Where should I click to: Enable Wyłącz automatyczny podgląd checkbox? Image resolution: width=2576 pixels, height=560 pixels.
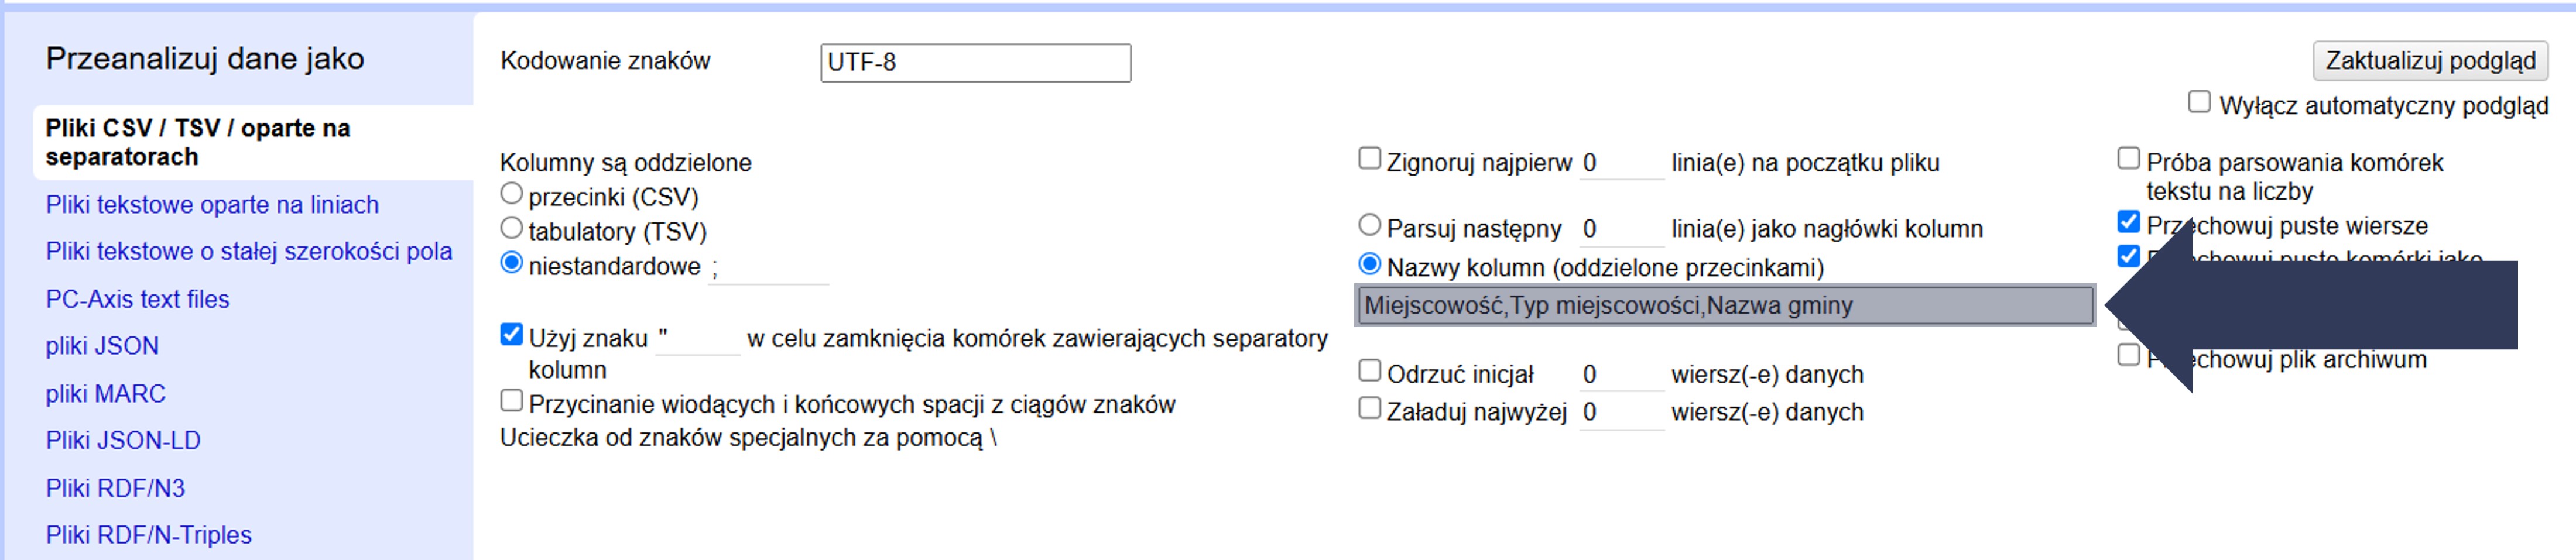(x=2198, y=102)
